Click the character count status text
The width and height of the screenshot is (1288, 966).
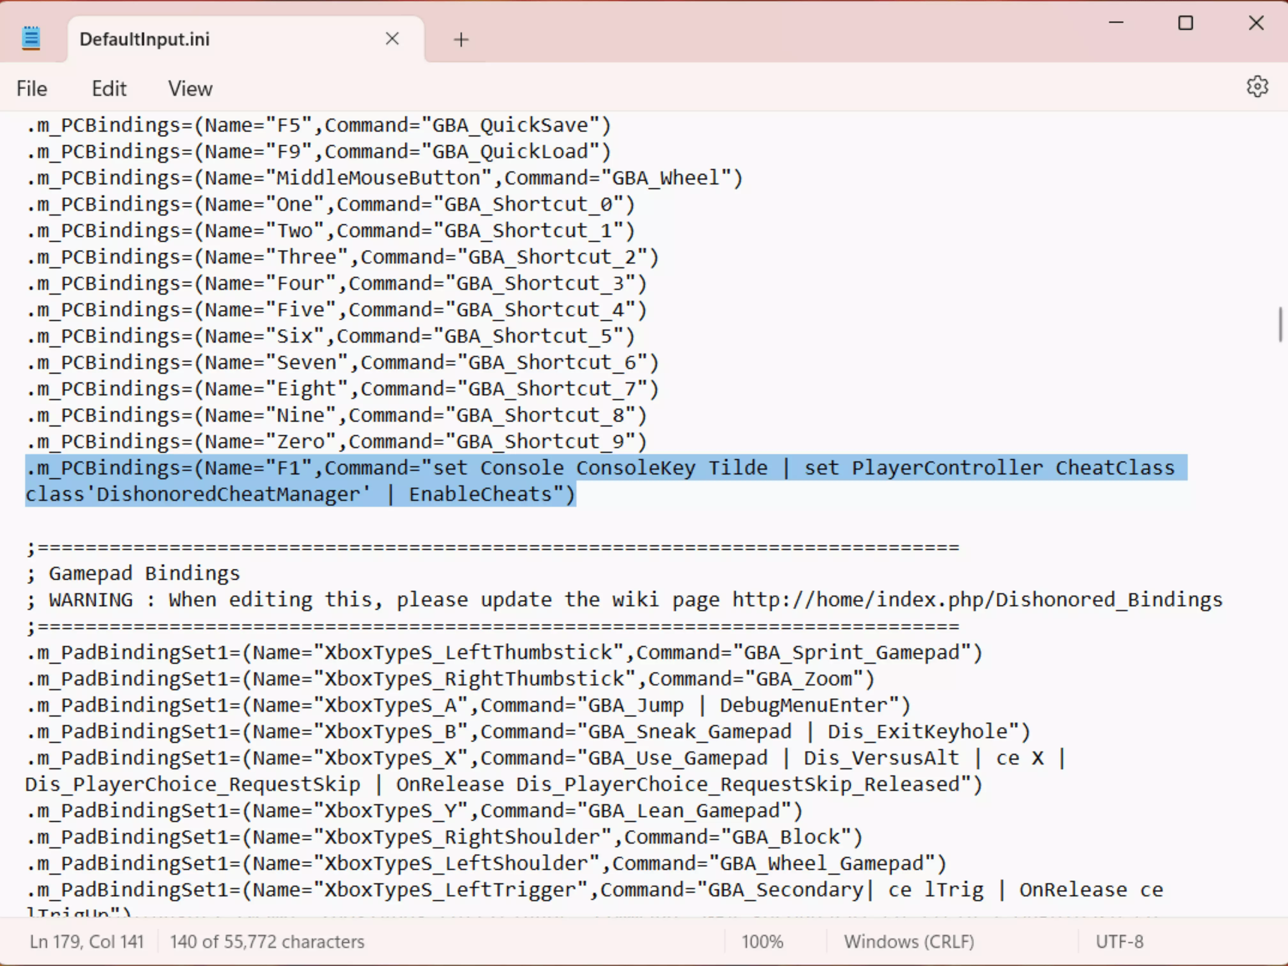(x=267, y=941)
